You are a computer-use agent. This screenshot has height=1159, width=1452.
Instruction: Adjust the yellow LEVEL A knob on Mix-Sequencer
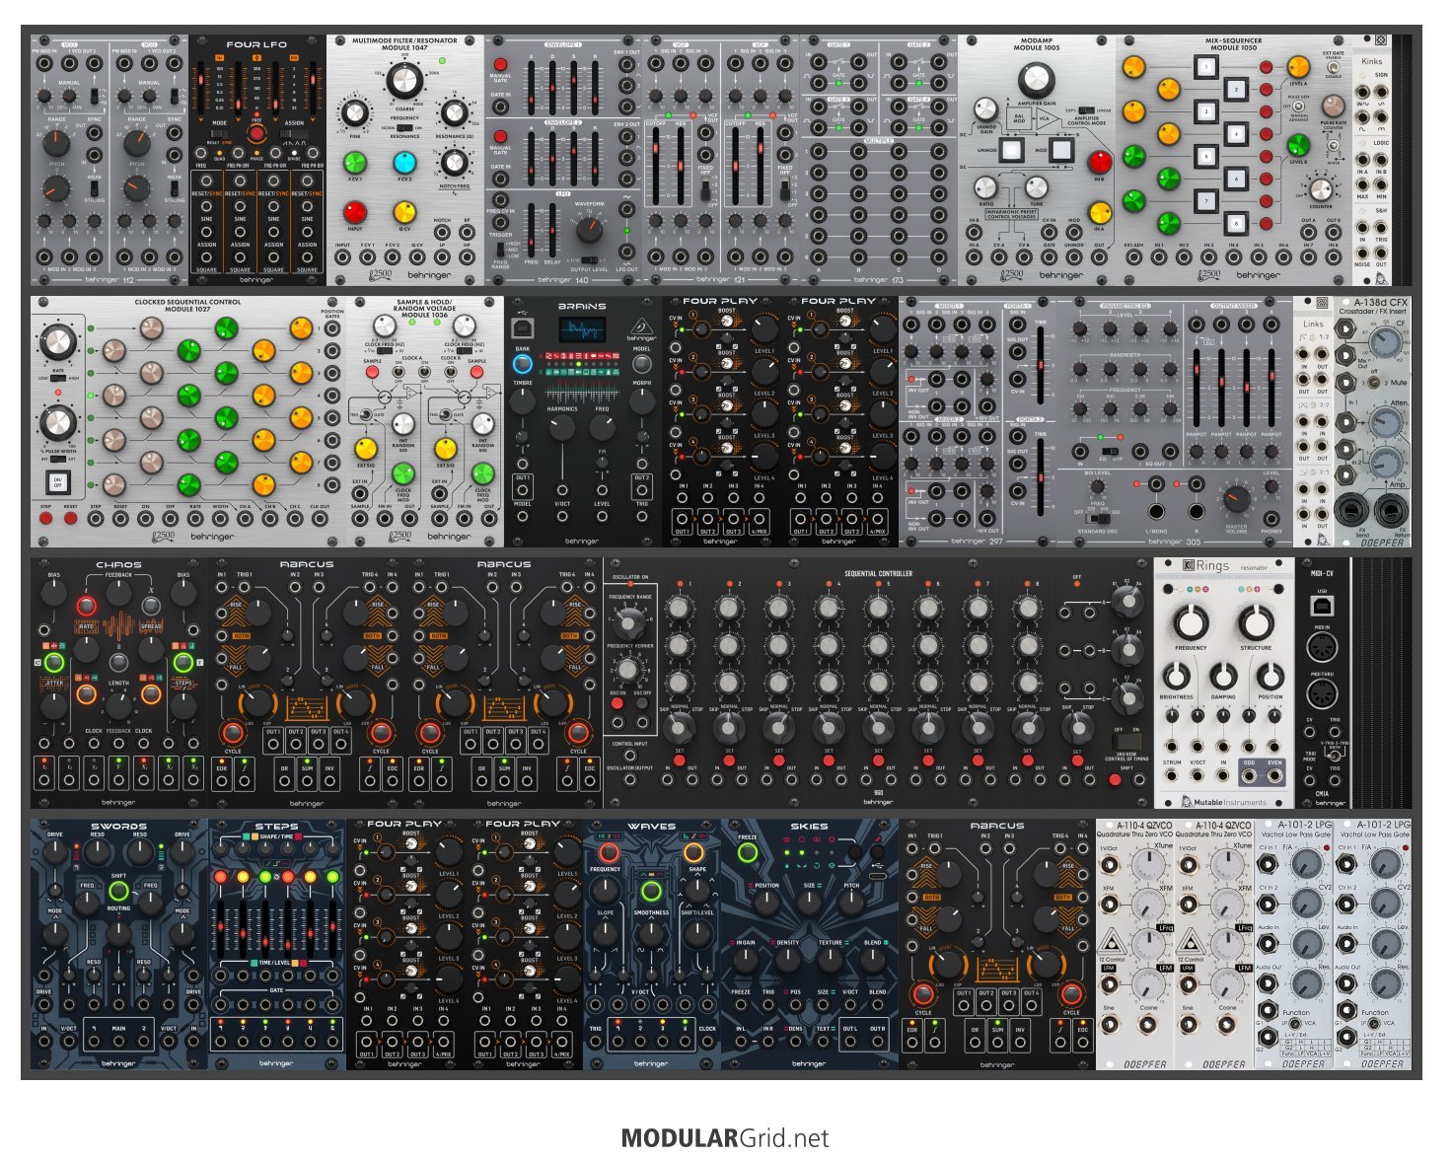click(1298, 67)
